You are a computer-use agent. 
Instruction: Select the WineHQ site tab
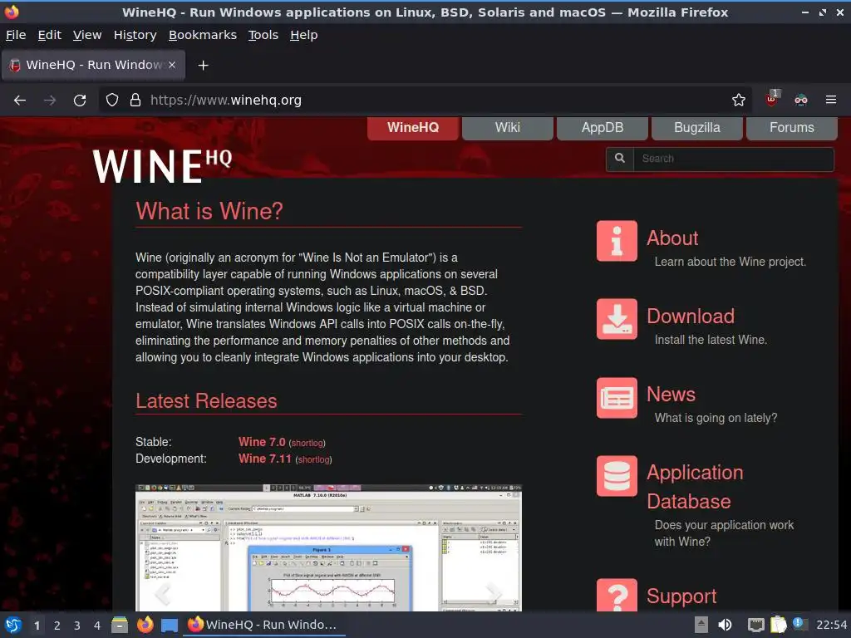413,128
